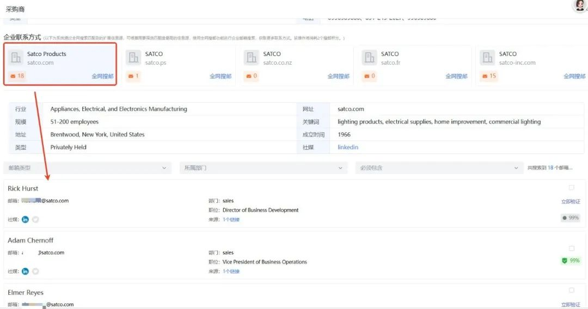
Task: Click 立即验证 for Elmer Reyes
Action: 571,305
